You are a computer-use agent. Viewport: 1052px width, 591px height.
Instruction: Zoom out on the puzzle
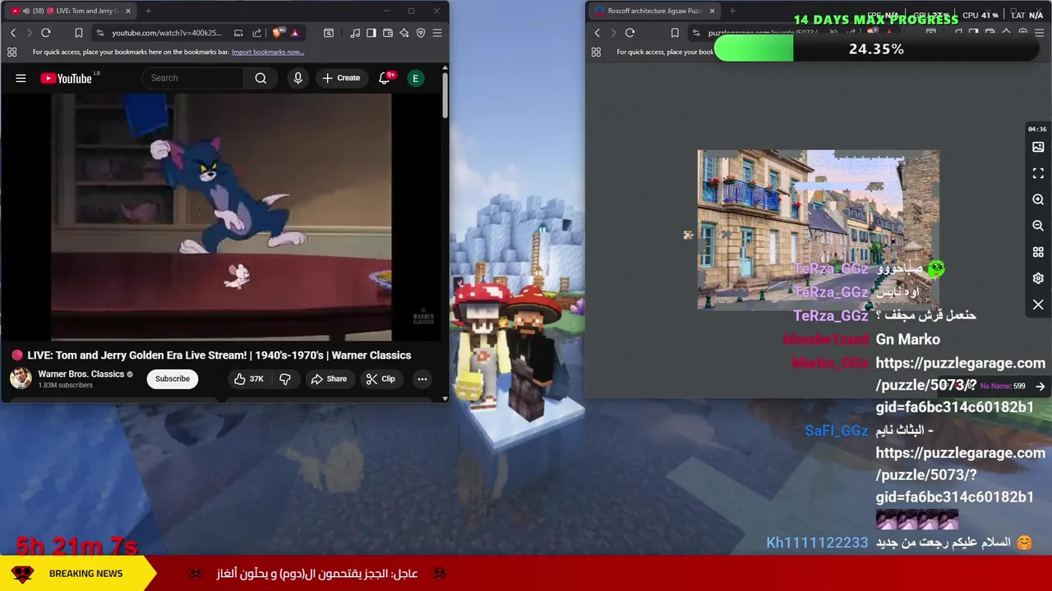pyautogui.click(x=1038, y=226)
